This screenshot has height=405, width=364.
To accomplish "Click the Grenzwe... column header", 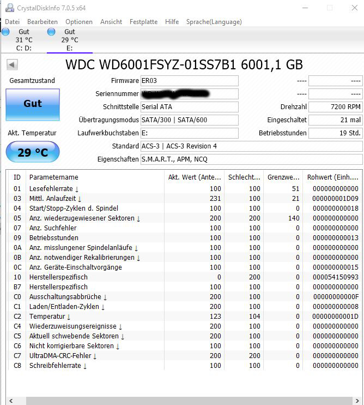I will click(x=283, y=177).
